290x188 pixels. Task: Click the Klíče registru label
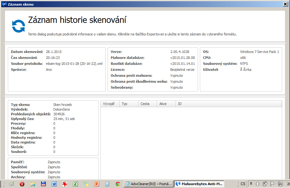pos(23,133)
